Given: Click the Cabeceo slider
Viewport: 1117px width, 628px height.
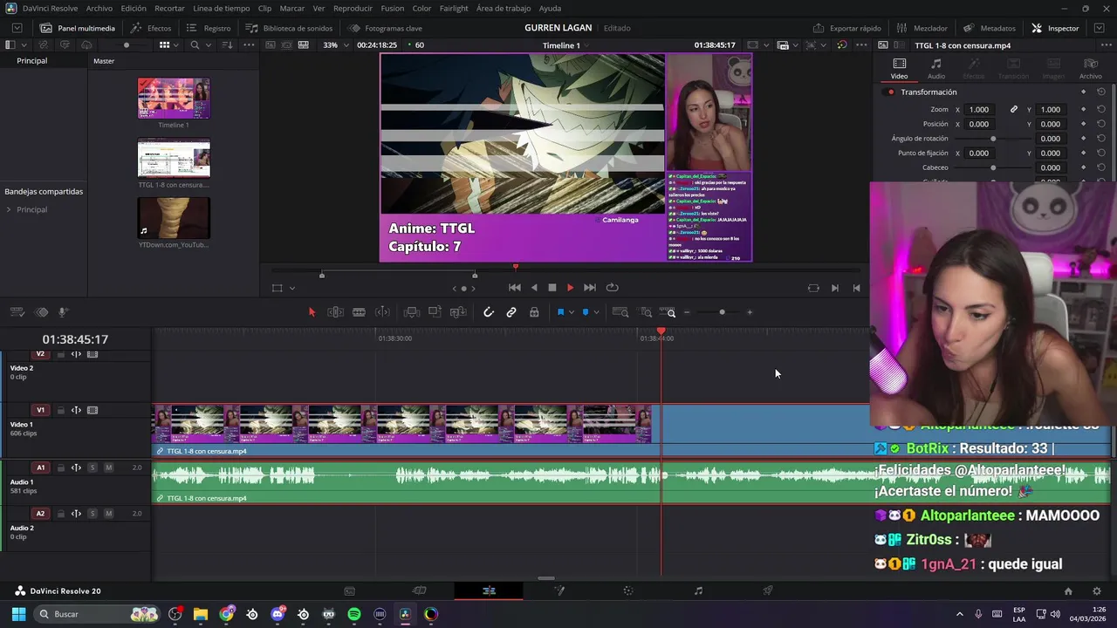Looking at the screenshot, I should tap(991, 167).
